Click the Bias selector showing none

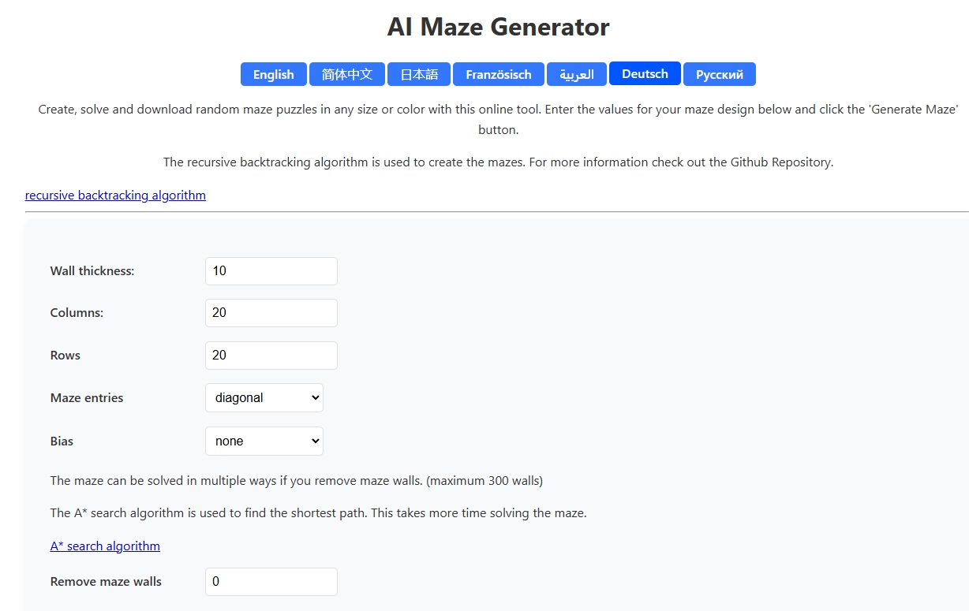click(x=264, y=441)
